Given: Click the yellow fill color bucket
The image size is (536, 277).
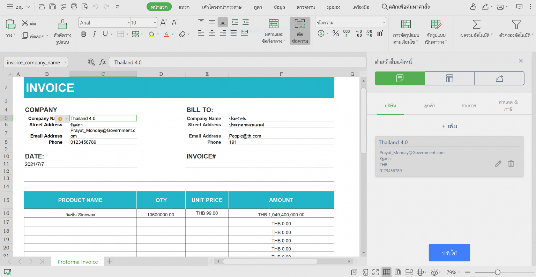Looking at the screenshot, I should pyautogui.click(x=151, y=34).
